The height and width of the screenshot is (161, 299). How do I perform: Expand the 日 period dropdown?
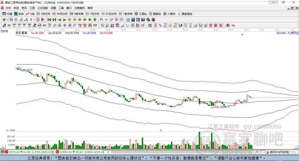[7, 20]
